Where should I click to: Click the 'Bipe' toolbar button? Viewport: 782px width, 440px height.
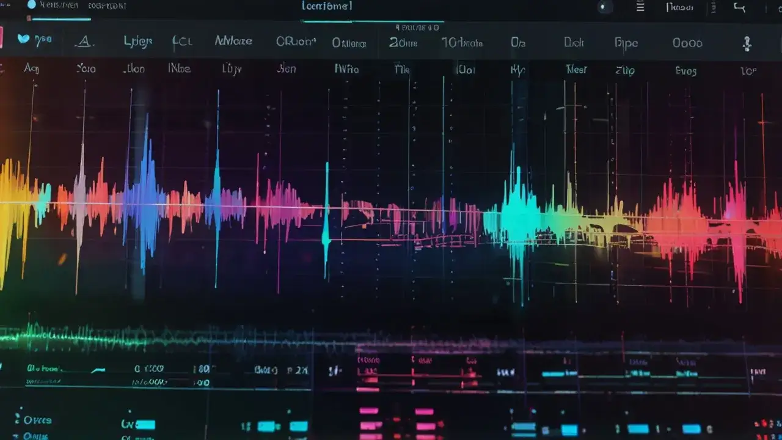[x=626, y=43]
